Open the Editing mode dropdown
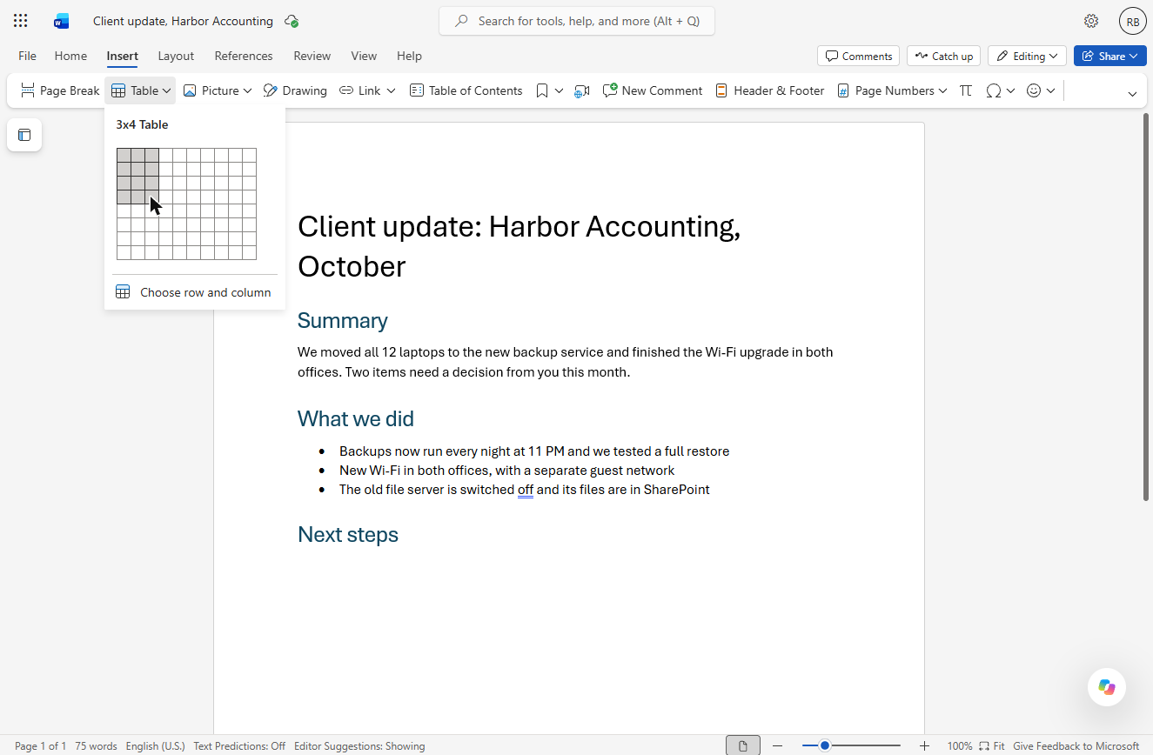The height and width of the screenshot is (755, 1153). coord(1027,56)
